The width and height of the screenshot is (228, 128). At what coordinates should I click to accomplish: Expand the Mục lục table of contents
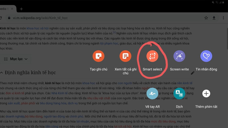16,59
